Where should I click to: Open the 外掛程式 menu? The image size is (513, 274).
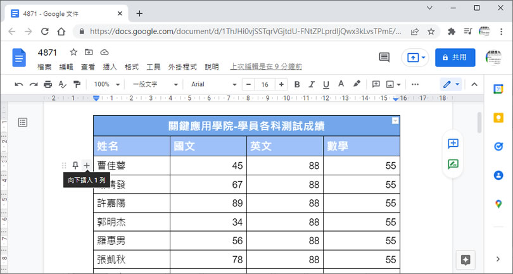(x=182, y=66)
